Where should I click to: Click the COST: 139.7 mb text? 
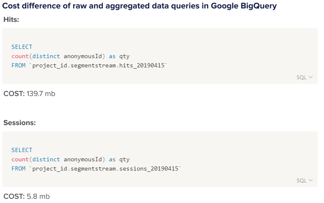click(29, 94)
